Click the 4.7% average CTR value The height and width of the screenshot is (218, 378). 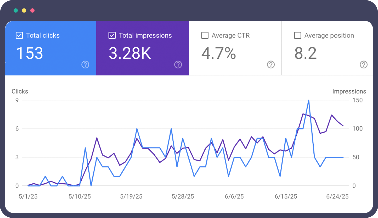pos(219,53)
